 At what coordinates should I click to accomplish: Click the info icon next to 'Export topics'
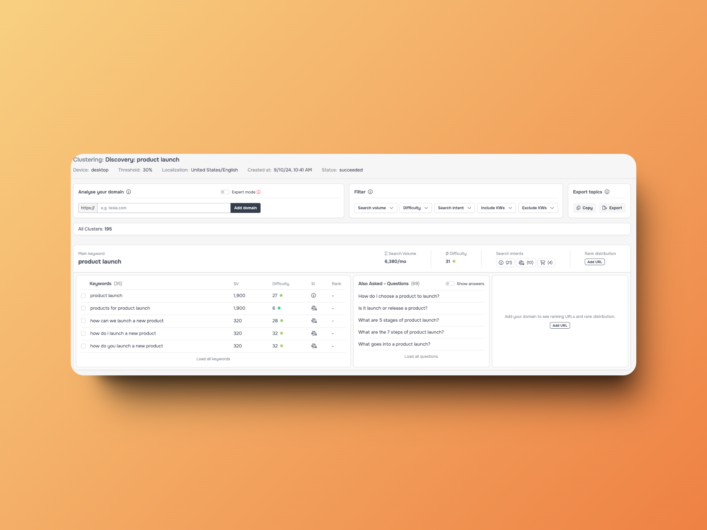point(608,192)
